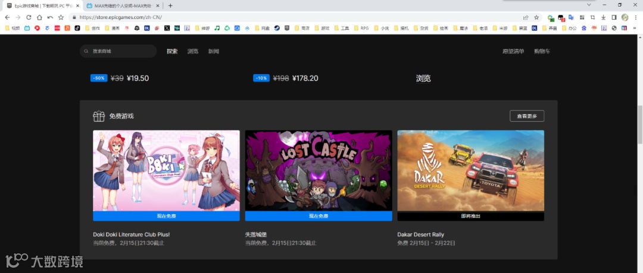Screen dimensions: 643x273
Task: Select the 浏览 store nav item
Action: click(193, 51)
